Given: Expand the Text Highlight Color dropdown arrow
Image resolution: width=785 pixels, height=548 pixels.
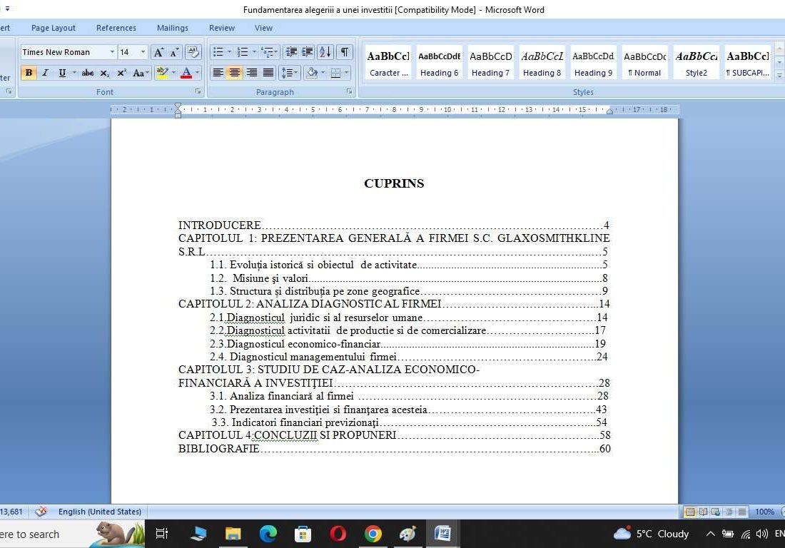Looking at the screenshot, I should 173,73.
